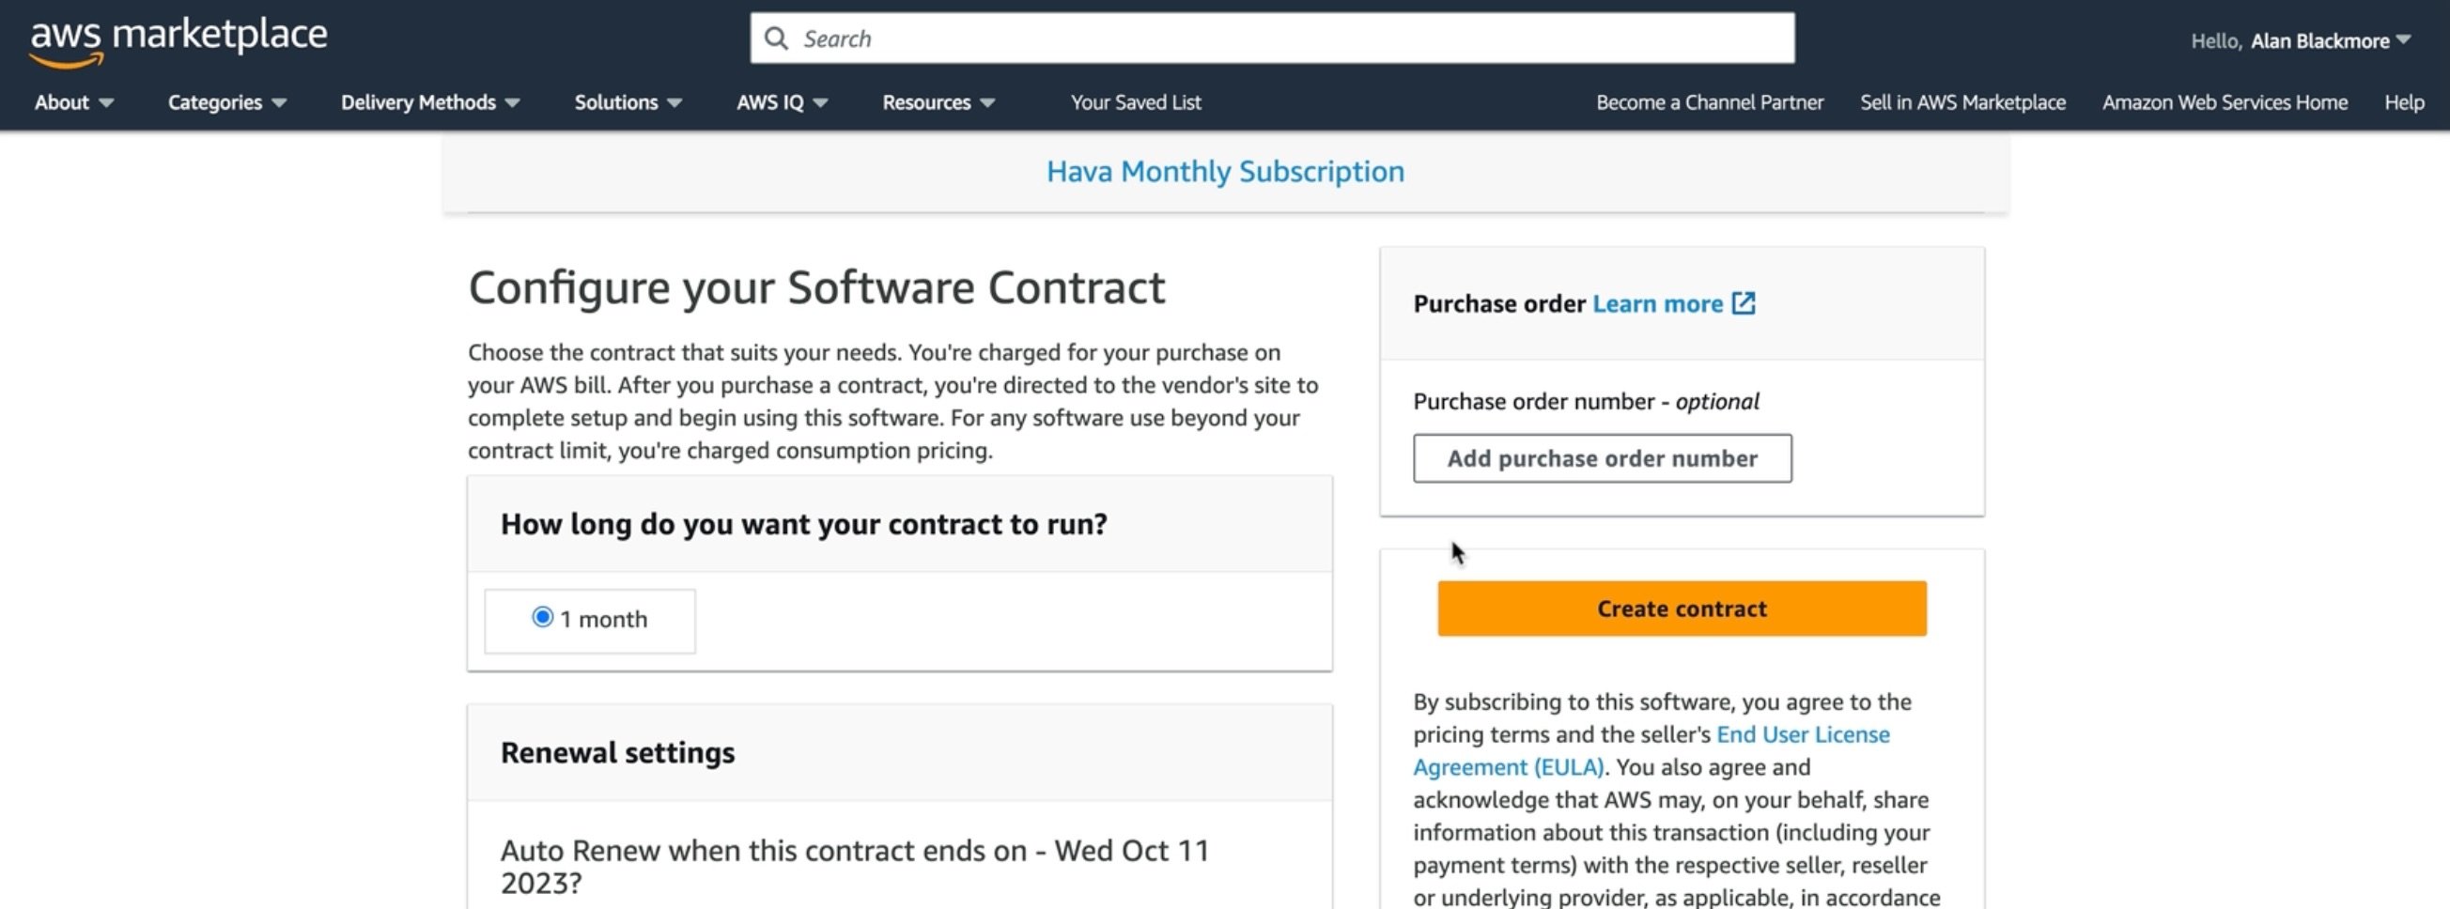2450x909 pixels.
Task: Open the Categories dropdown
Action: coord(226,102)
